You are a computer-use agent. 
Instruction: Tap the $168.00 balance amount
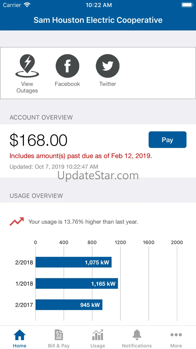[x=38, y=140]
